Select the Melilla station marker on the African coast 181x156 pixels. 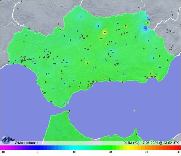(136, 135)
